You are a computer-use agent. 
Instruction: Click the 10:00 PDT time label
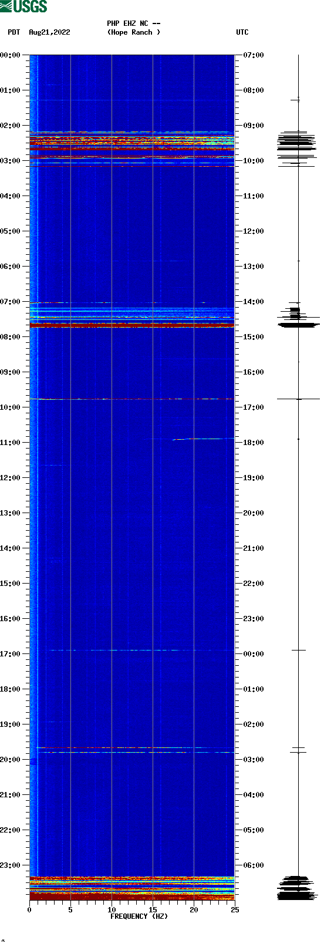11,407
